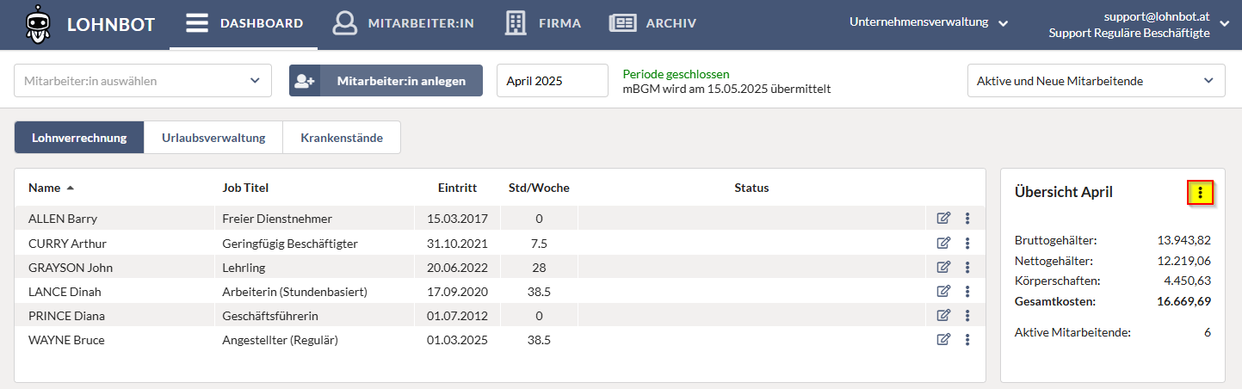The width and height of the screenshot is (1242, 389).
Task: Open the Archiv navigation item
Action: 652,23
